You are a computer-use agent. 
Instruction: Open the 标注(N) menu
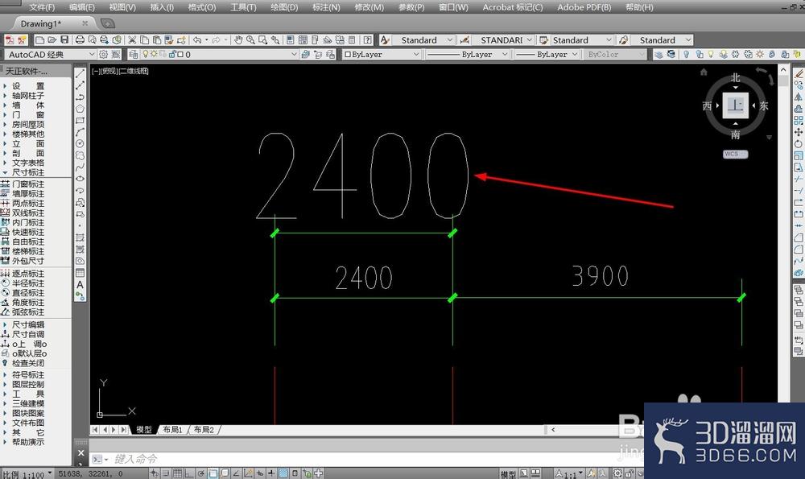326,7
